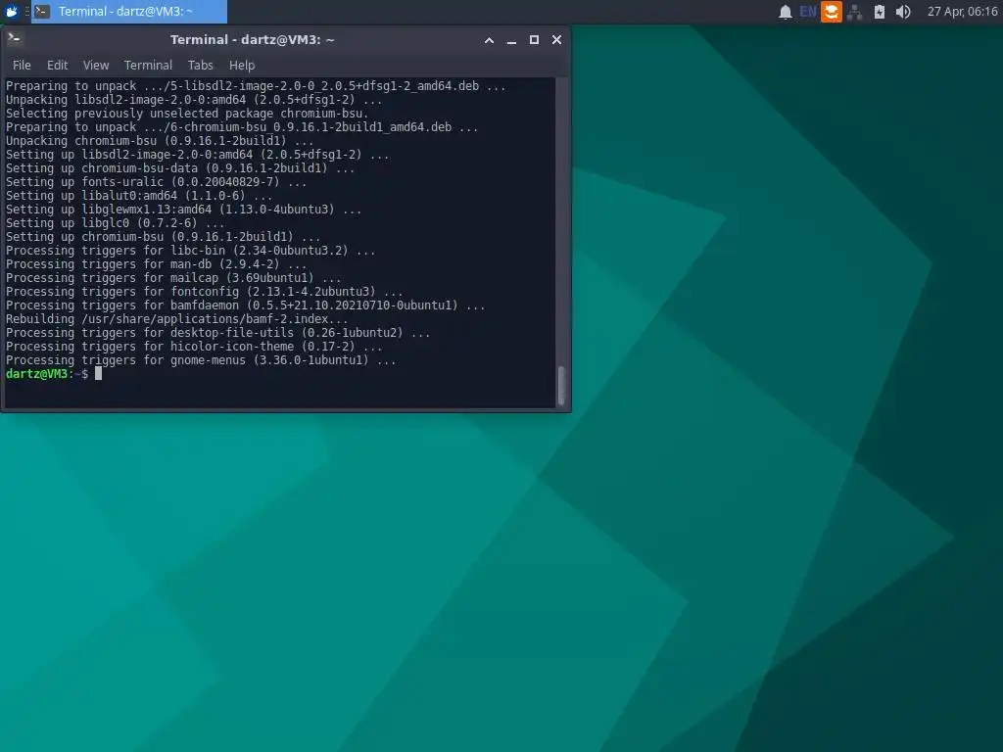Viewport: 1003px width, 752px height.
Task: Minimize the Terminal window
Action: 511,39
